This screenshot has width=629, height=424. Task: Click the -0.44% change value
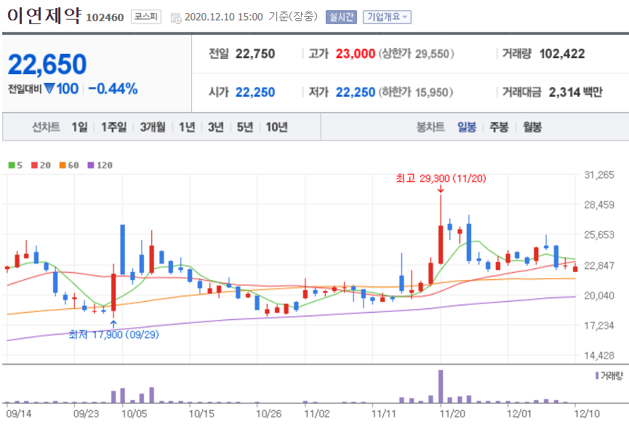(x=113, y=89)
